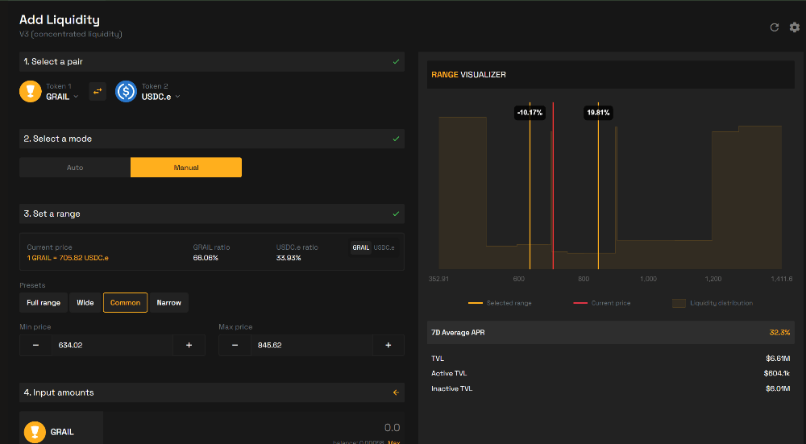Click the USDC.e token logo
The height and width of the screenshot is (444, 806).
(x=126, y=92)
